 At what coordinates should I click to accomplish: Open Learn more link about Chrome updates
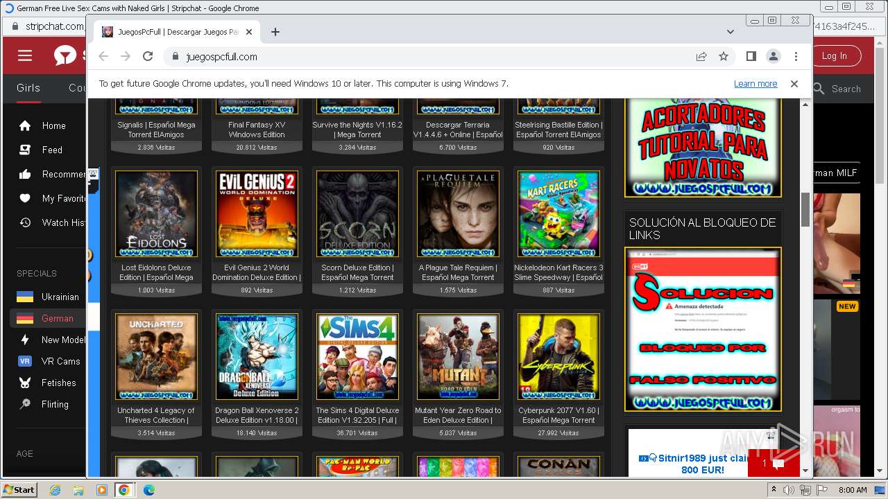(x=755, y=84)
